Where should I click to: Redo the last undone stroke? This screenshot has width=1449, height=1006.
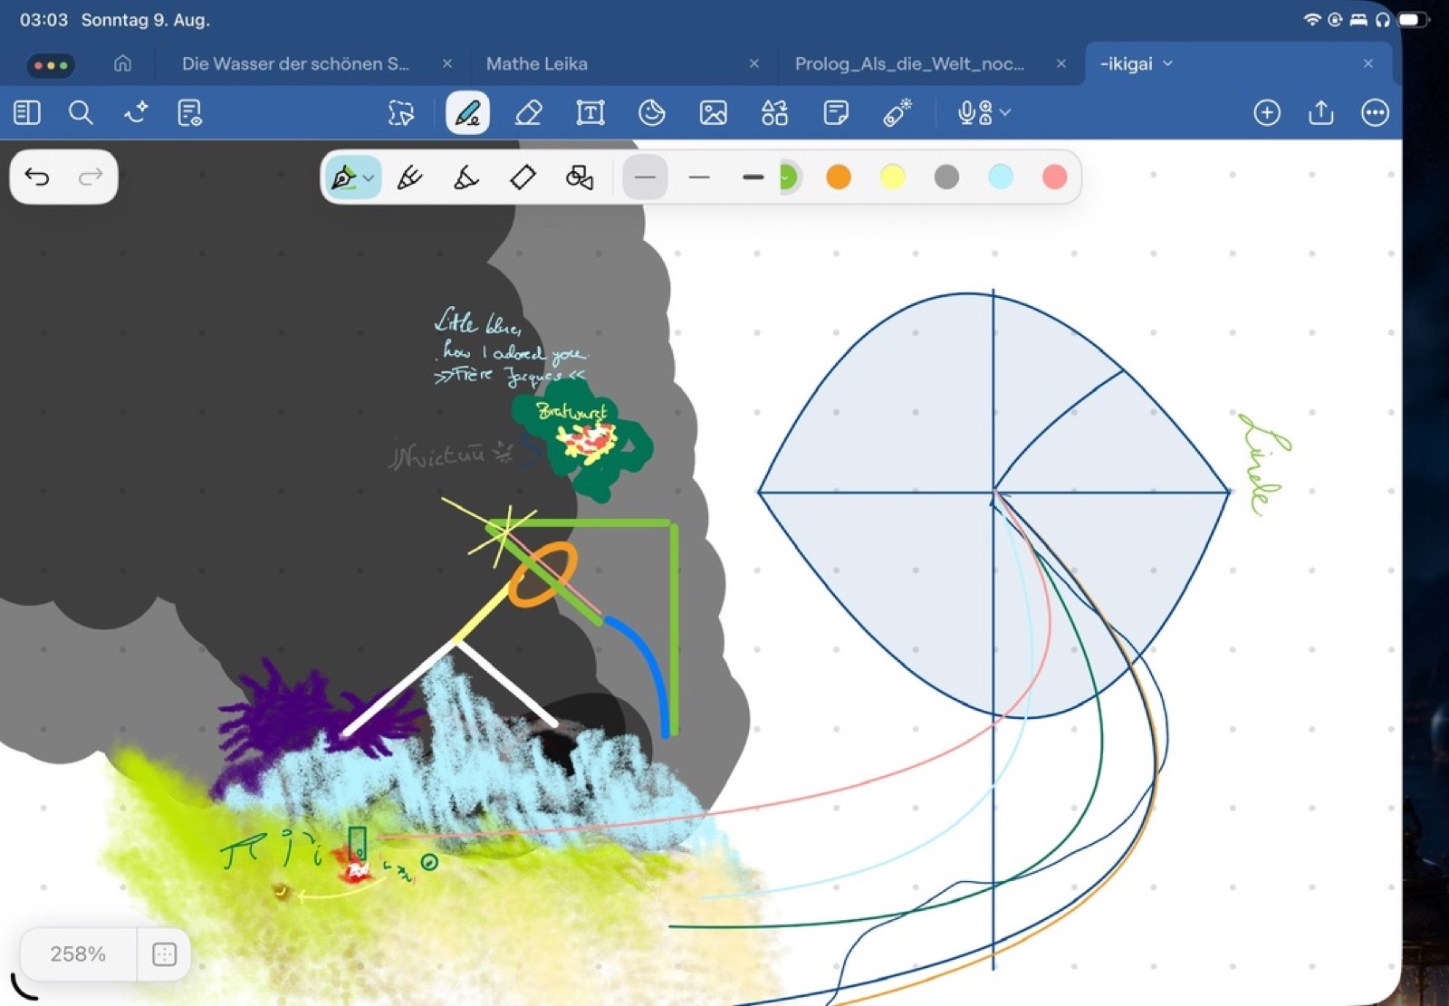[x=91, y=177]
